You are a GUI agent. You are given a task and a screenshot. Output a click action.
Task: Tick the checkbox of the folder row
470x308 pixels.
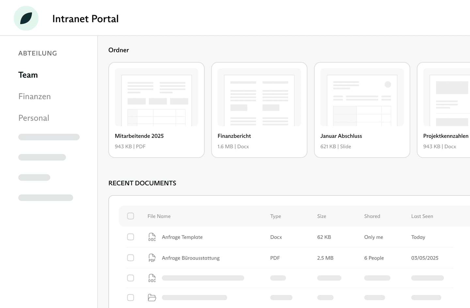coord(131,298)
